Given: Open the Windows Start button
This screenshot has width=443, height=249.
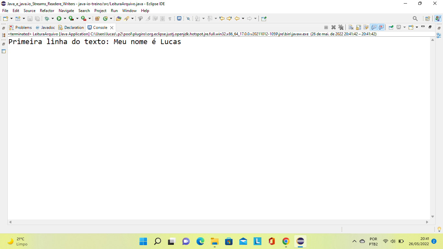Looking at the screenshot, I should (143, 241).
